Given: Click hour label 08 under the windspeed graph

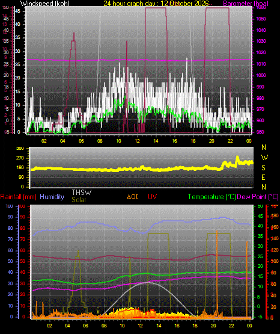Looking at the screenshot, I should click(100, 141).
